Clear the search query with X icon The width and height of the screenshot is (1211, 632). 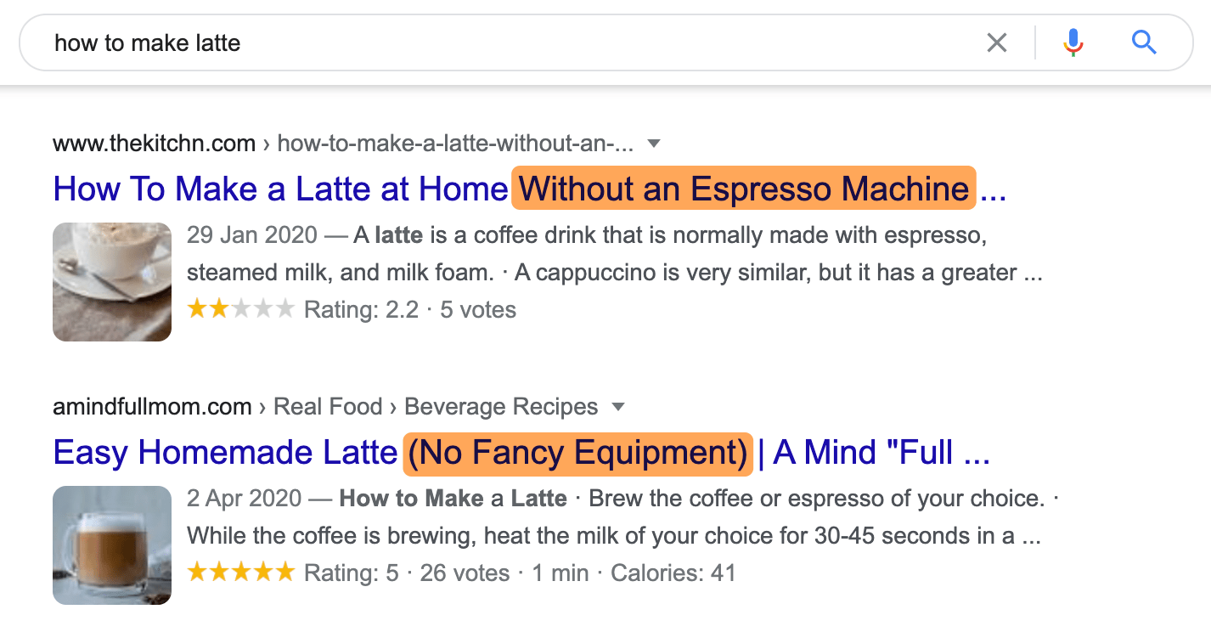point(997,42)
